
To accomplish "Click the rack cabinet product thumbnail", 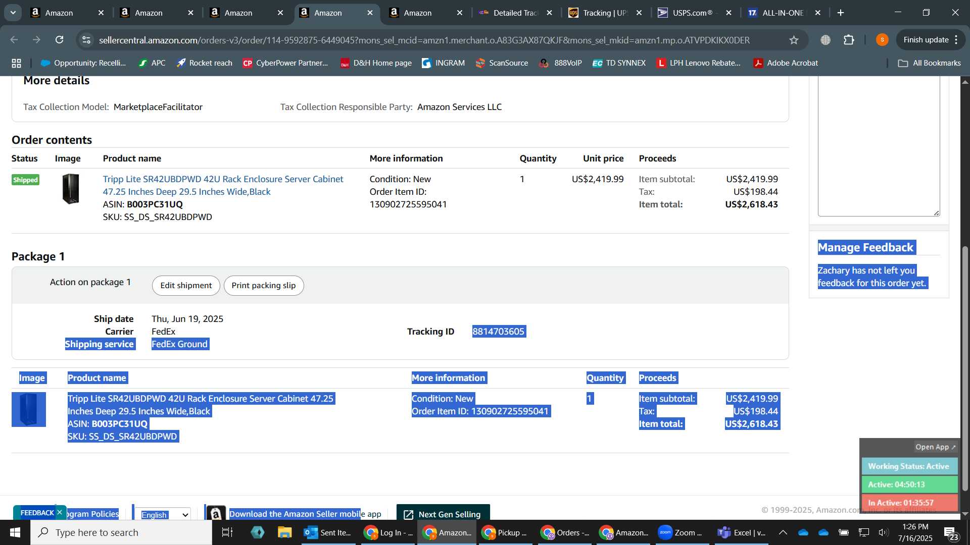I will [x=71, y=189].
